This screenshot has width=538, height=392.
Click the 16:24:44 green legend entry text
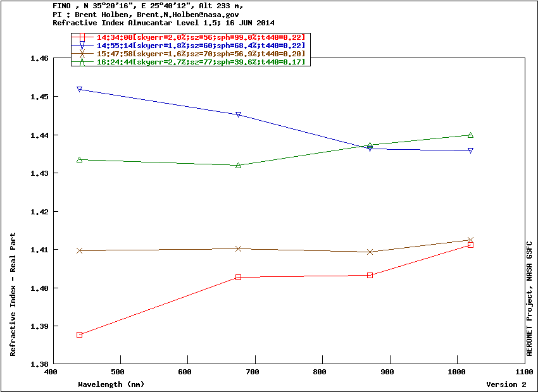click(201, 62)
